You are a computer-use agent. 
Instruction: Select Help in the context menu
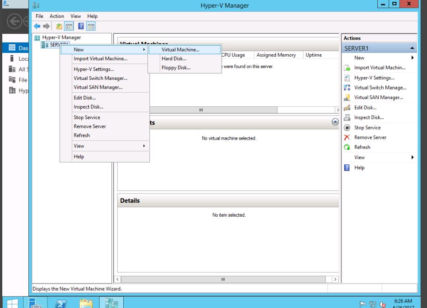(x=105, y=157)
